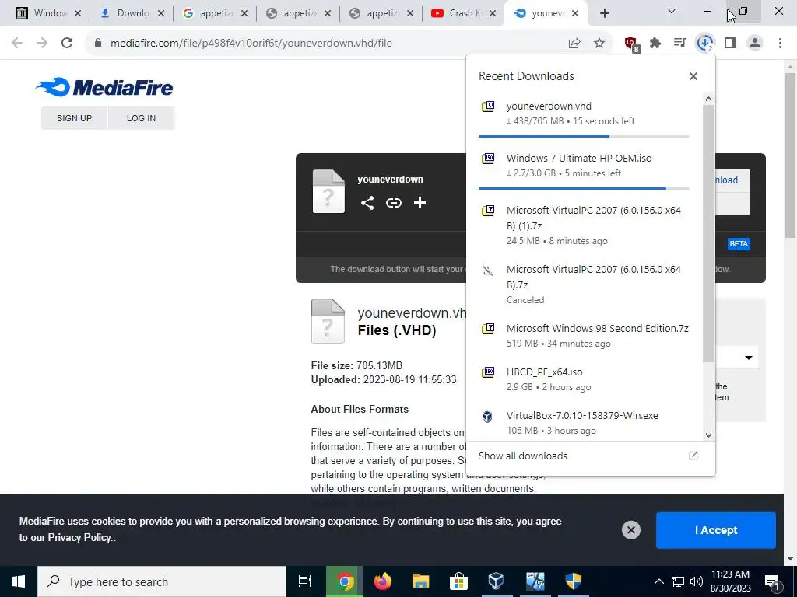The image size is (797, 597).
Task: Click the youneverdown.vhd download progress bar
Action: (x=584, y=136)
